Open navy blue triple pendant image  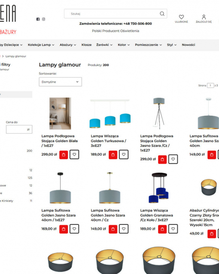click(x=159, y=188)
